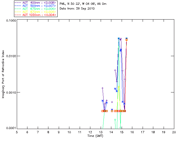Click the x-axis tick label 18
Viewport: 179px width, 143px height.
tap(153, 132)
